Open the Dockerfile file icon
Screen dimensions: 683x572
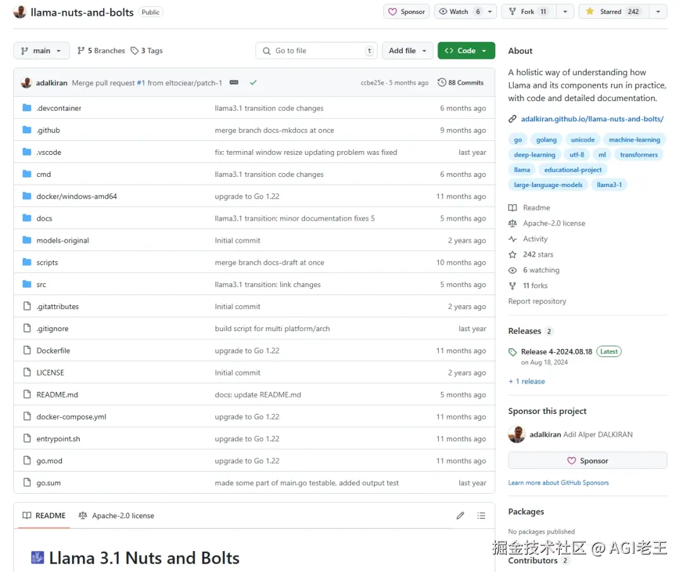click(x=27, y=350)
